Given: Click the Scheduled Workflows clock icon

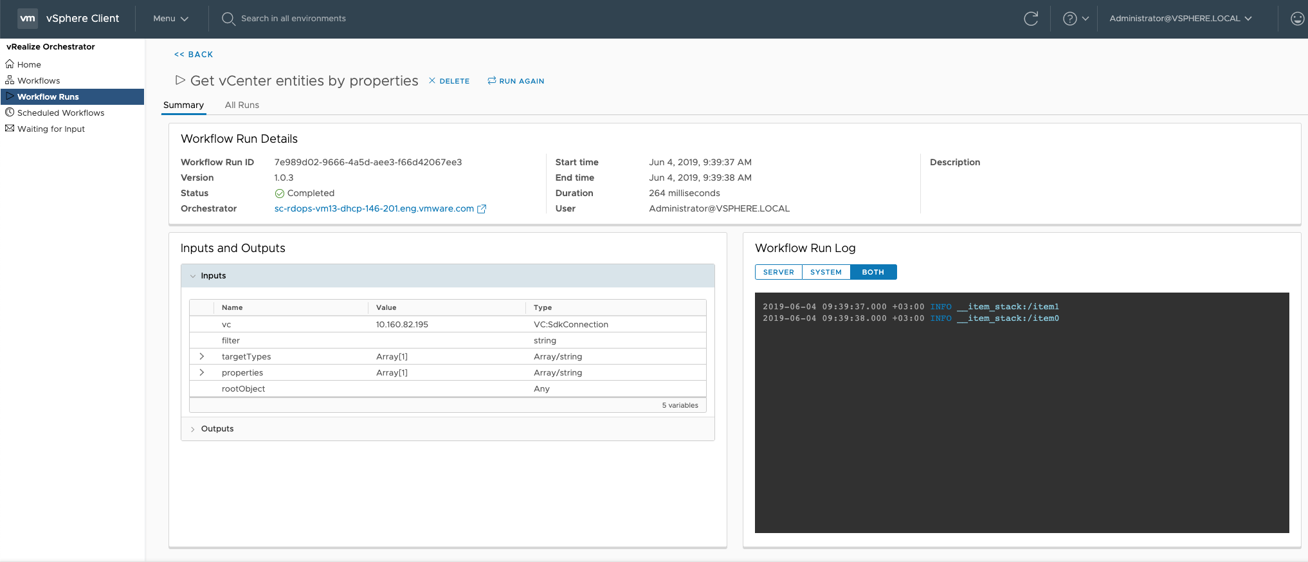Looking at the screenshot, I should tap(10, 113).
